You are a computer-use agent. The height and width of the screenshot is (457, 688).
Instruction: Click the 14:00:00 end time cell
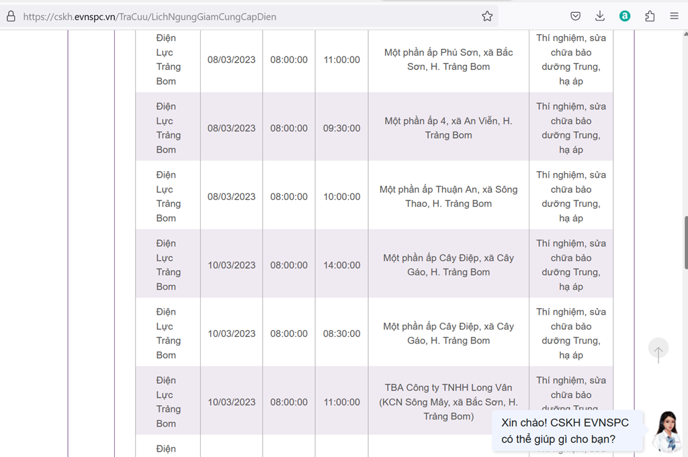tap(342, 265)
